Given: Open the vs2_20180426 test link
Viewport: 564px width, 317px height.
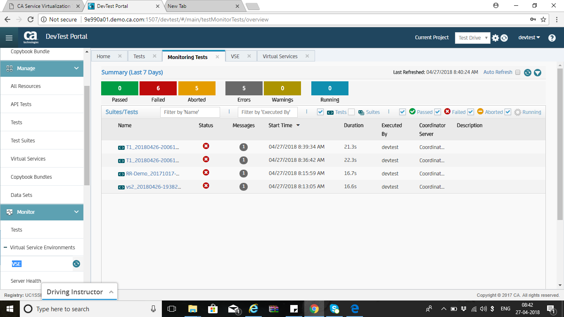Looking at the screenshot, I should pos(154,187).
